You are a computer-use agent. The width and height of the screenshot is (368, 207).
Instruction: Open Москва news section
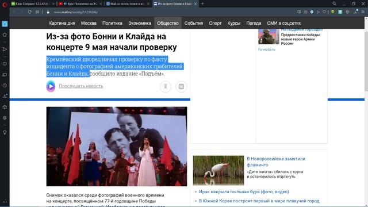point(89,23)
